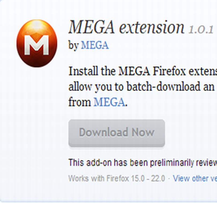This screenshot has height=203, width=217.
Task: Click the "allow you to batch-download" text line
Action: click(x=143, y=87)
